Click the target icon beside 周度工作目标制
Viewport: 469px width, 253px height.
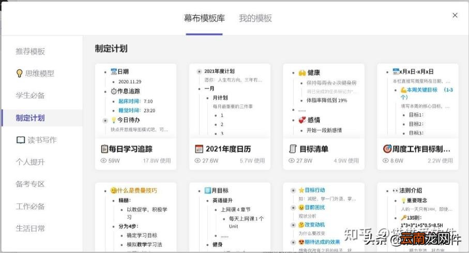(x=387, y=149)
